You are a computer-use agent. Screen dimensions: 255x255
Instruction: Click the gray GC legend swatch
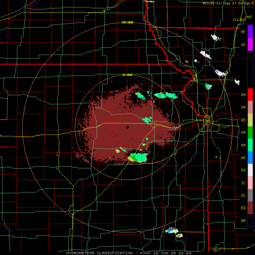pos(250,195)
